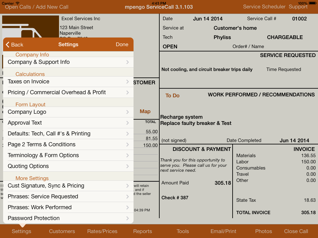
Task: Open Phrases: Service Requested list
Action: (x=68, y=196)
